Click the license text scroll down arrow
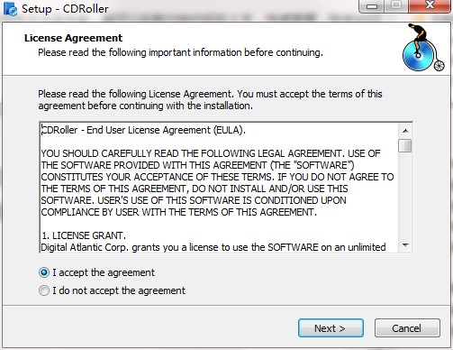This screenshot has width=453, height=350. click(405, 245)
